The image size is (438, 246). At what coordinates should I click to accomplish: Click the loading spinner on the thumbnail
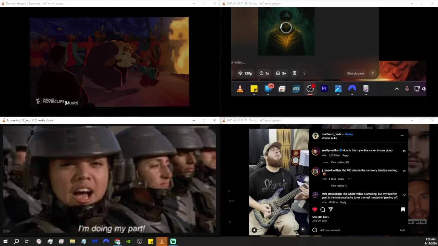pyautogui.click(x=286, y=28)
